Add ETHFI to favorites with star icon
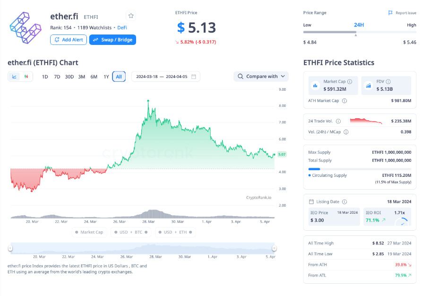This screenshot has height=296, width=431. pyautogui.click(x=131, y=16)
